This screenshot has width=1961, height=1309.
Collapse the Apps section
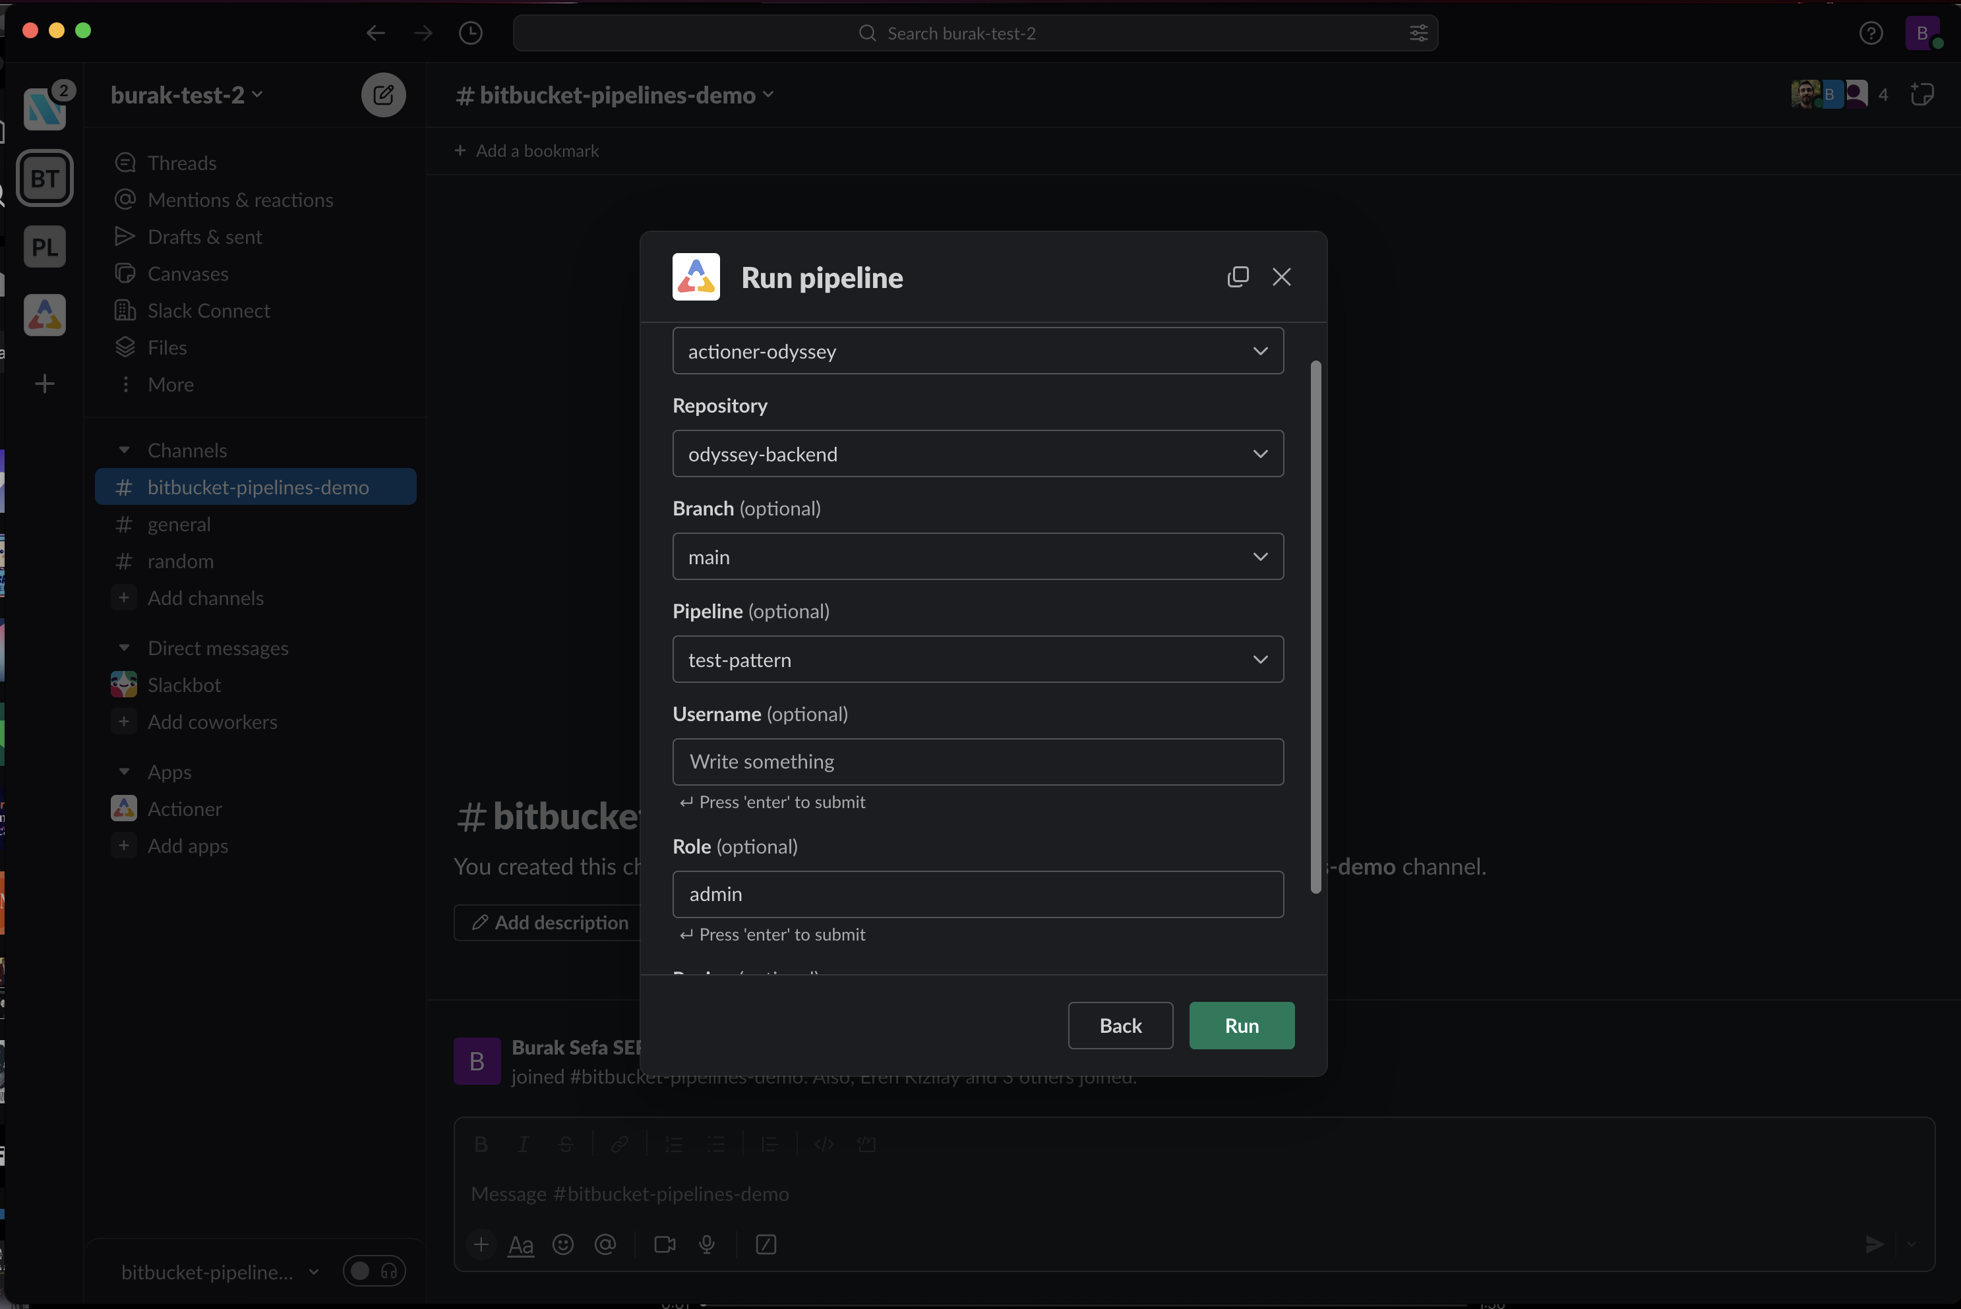tap(125, 772)
